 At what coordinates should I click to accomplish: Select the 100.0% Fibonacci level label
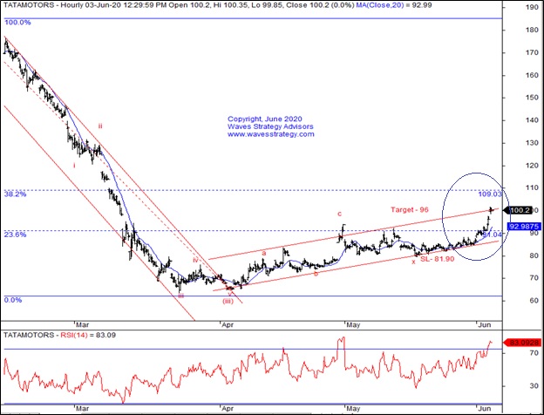click(x=17, y=23)
